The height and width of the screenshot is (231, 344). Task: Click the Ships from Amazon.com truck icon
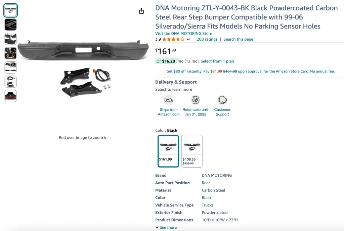169,100
